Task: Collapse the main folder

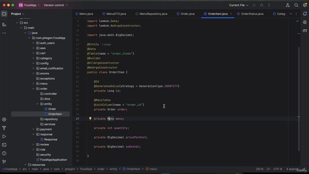Action: (21, 28)
